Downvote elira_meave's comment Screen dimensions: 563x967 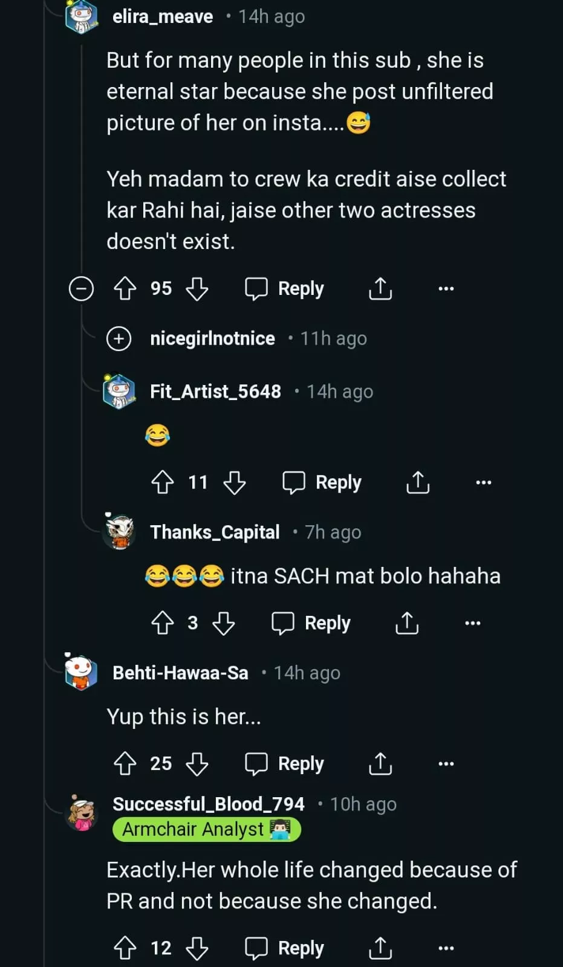[197, 289]
